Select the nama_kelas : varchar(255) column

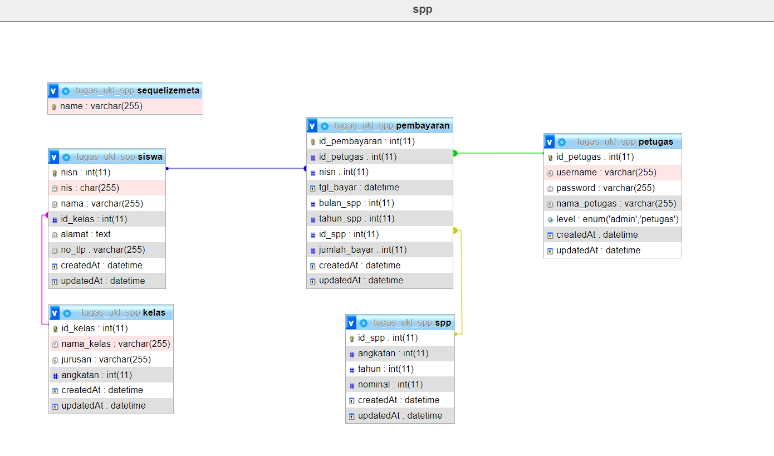pyautogui.click(x=111, y=344)
